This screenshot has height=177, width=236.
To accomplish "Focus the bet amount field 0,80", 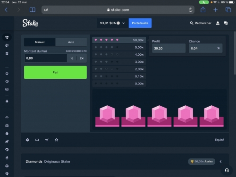I will [46, 58].
